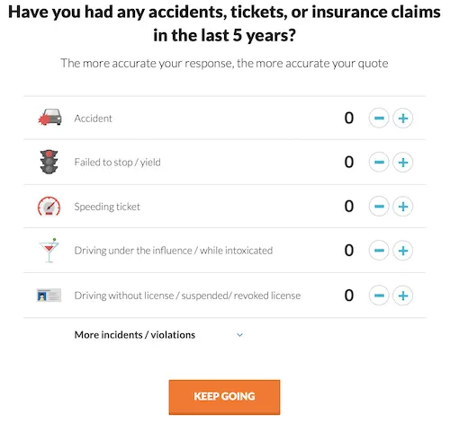Click the speedometer Speeding ticket icon
450x433 pixels.
coord(49,206)
